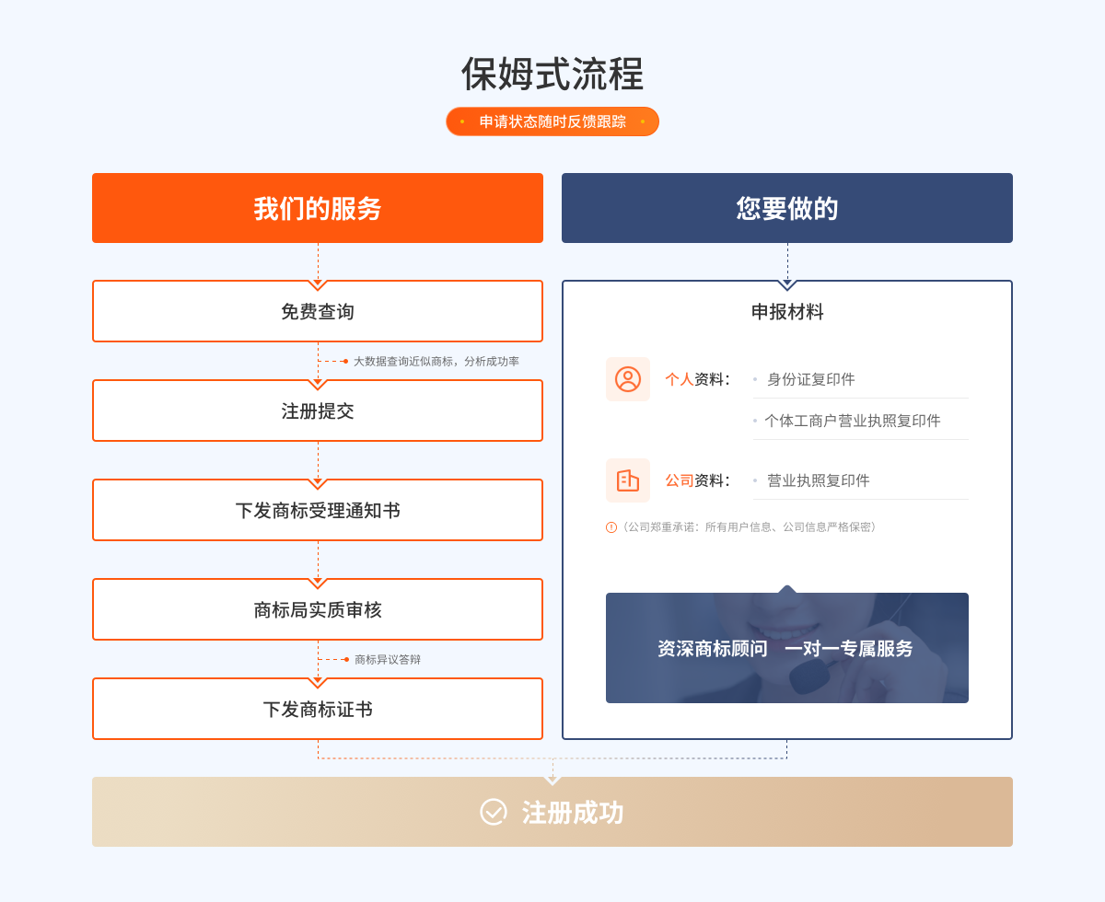Click the 大数据查询近似商标 note text

pos(436,362)
